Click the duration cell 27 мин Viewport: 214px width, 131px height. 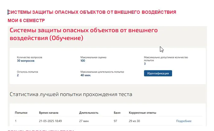(84, 121)
